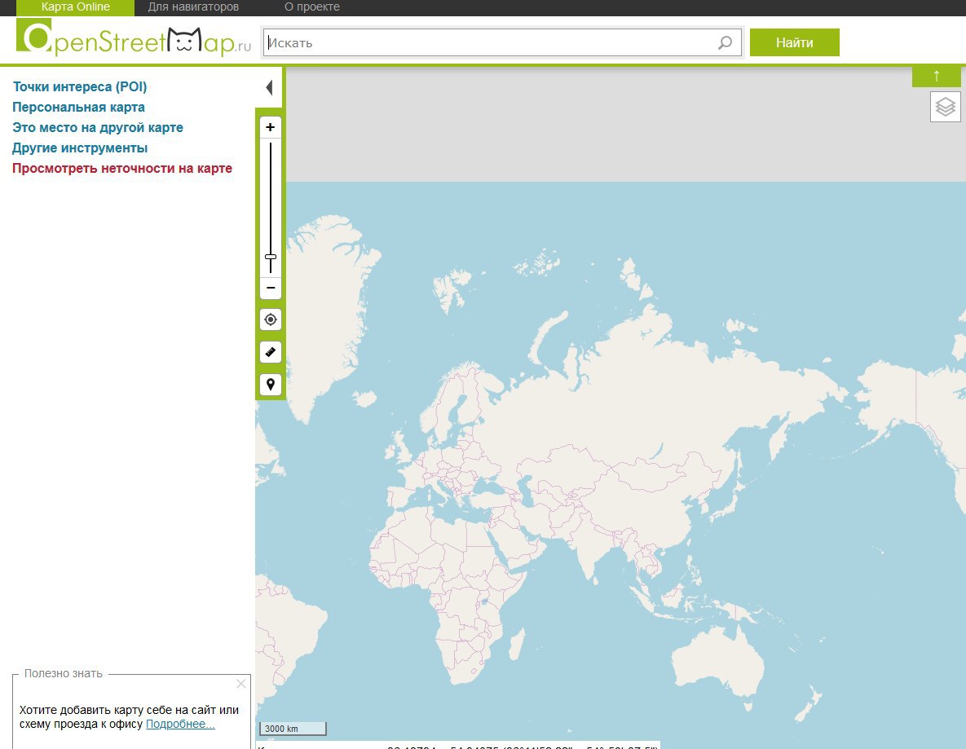Screen dimensions: 966x749
Task: Open Просмотреть неточности на карте
Action: 122,169
